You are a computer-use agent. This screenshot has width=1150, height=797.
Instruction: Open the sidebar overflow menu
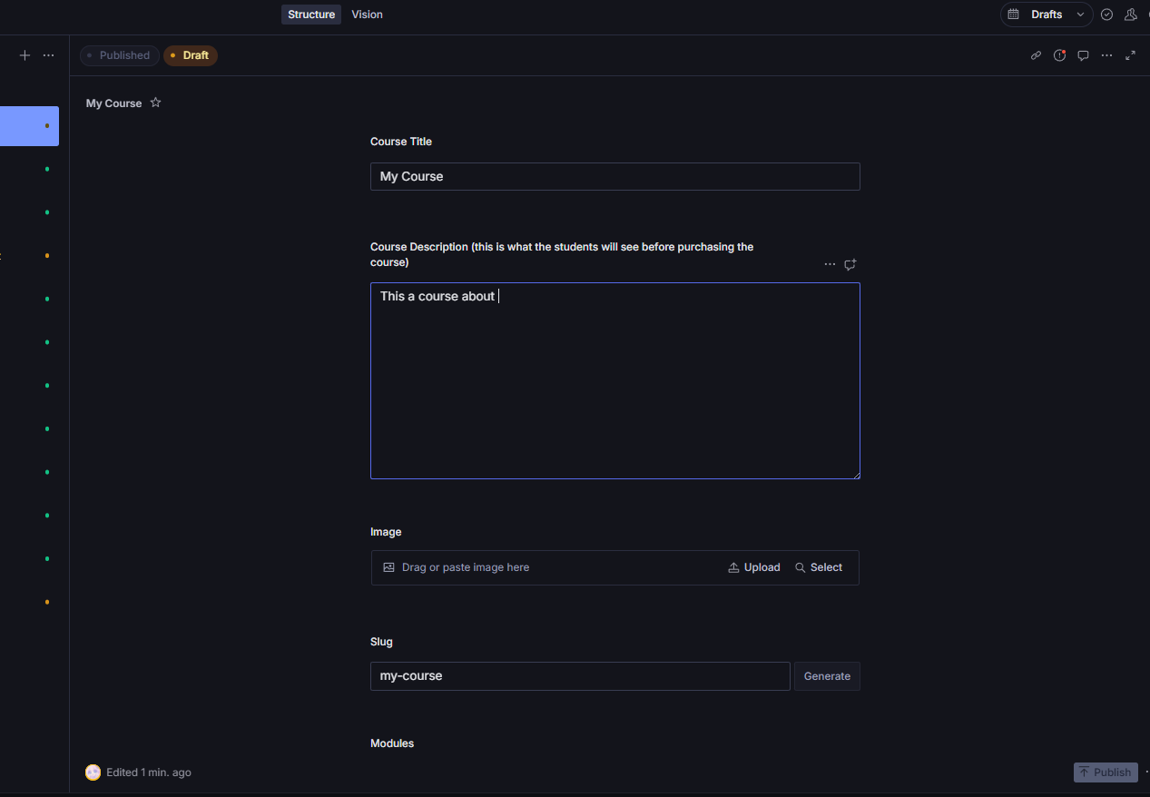[48, 54]
